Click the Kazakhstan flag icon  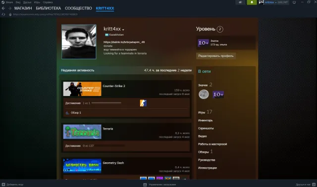pos(107,35)
